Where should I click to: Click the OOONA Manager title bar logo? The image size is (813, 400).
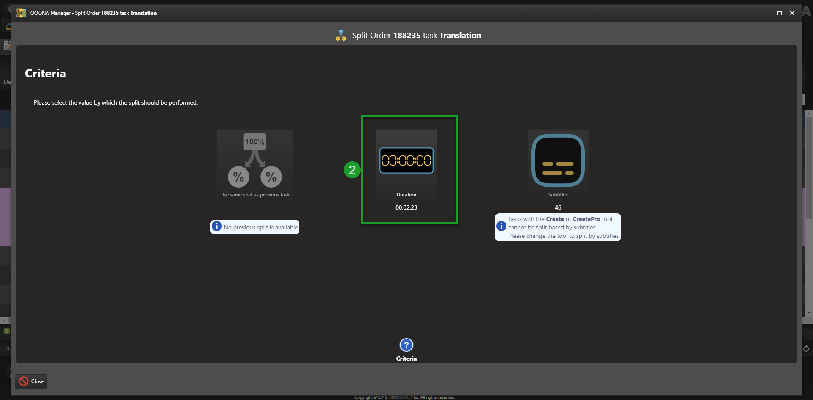click(21, 13)
